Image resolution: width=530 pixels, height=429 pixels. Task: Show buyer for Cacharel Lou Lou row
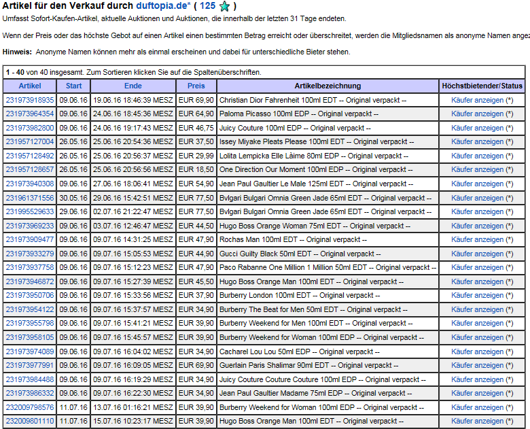point(477,351)
